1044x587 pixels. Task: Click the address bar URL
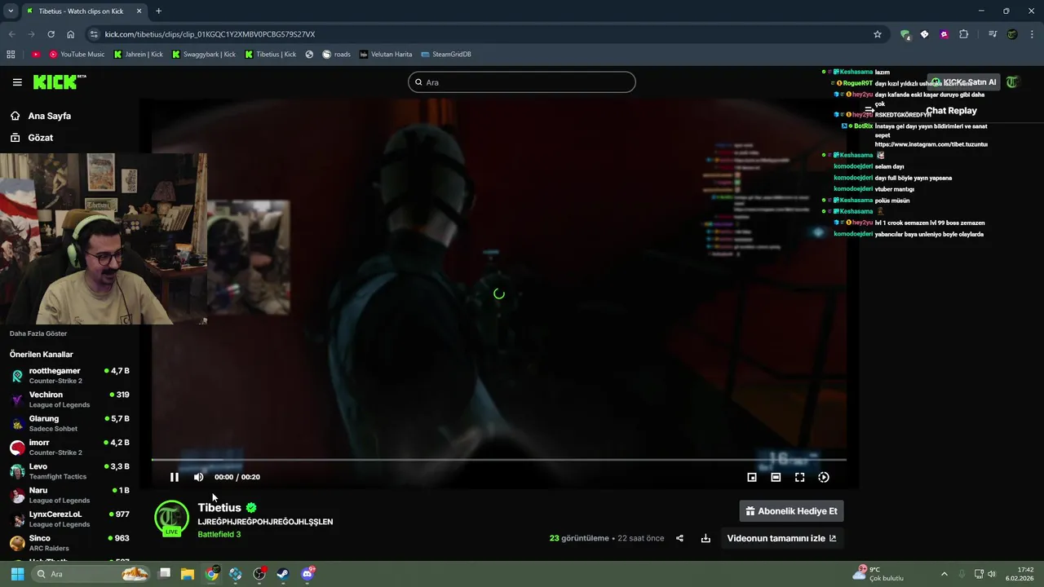point(210,34)
